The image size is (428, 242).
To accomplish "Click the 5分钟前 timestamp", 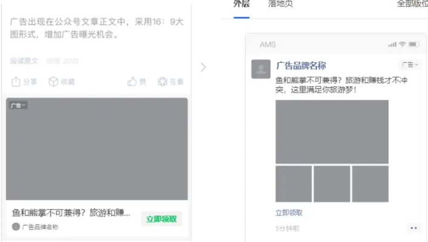I will pos(287,228).
